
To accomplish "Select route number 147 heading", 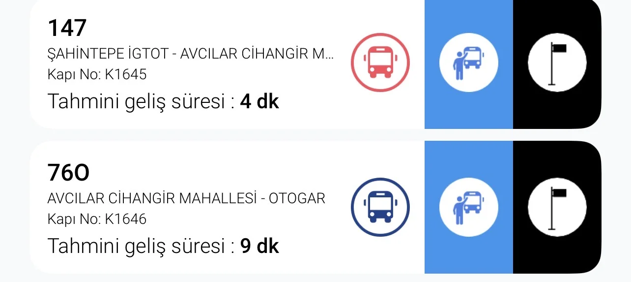I will click(x=67, y=28).
